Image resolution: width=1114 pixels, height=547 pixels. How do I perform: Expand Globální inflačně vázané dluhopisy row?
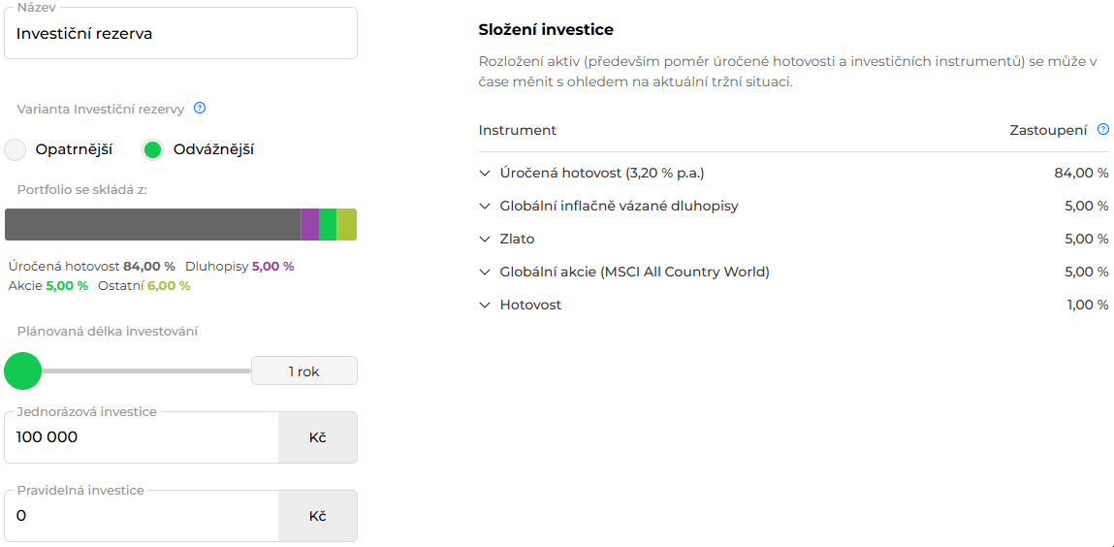click(485, 207)
